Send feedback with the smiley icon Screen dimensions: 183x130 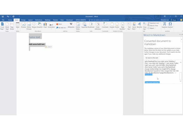181,20
